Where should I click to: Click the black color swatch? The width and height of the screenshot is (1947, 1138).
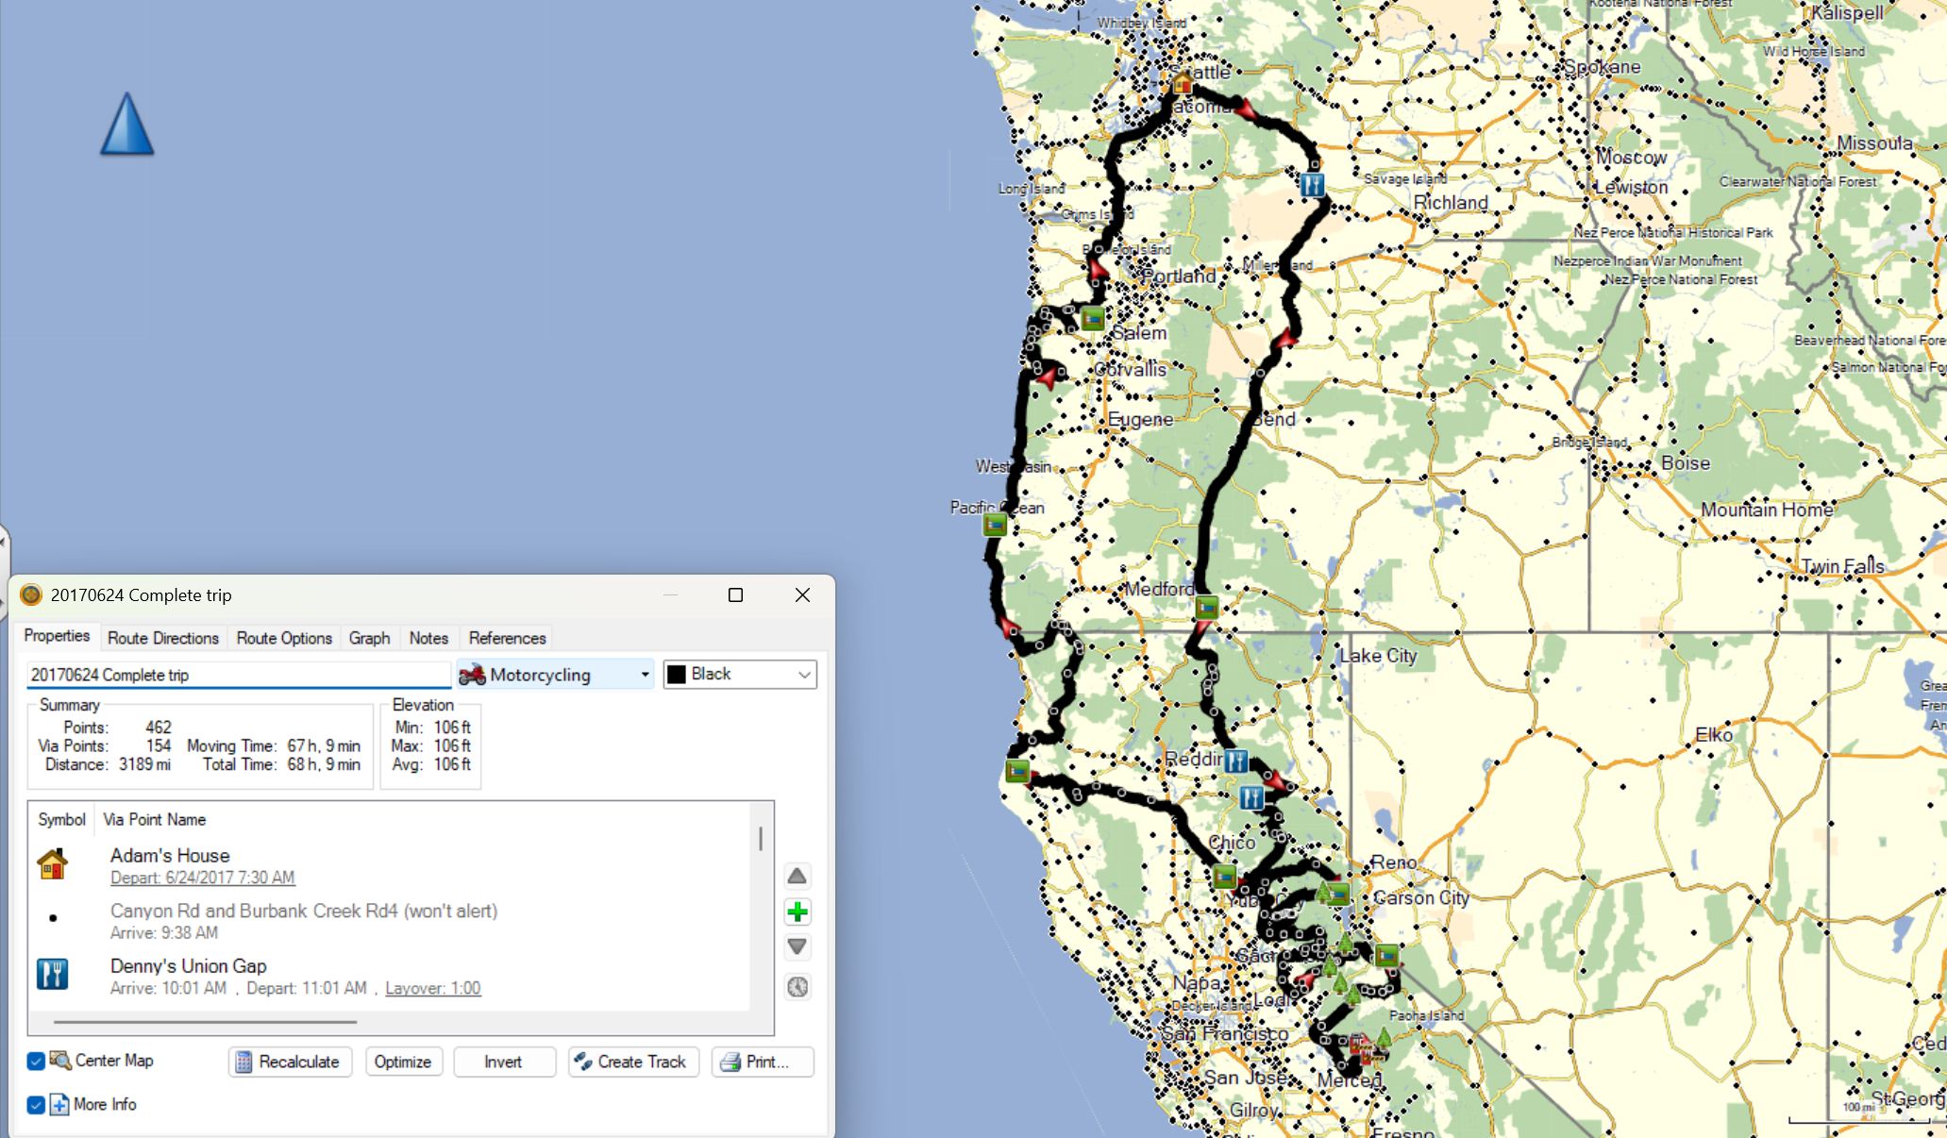(x=677, y=675)
